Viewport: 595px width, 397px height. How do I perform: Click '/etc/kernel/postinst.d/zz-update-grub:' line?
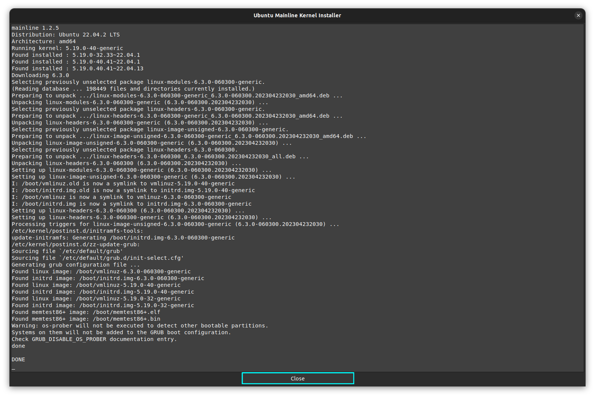[x=76, y=244]
